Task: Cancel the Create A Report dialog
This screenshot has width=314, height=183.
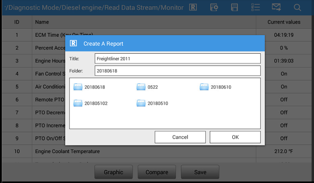Action: coord(180,137)
